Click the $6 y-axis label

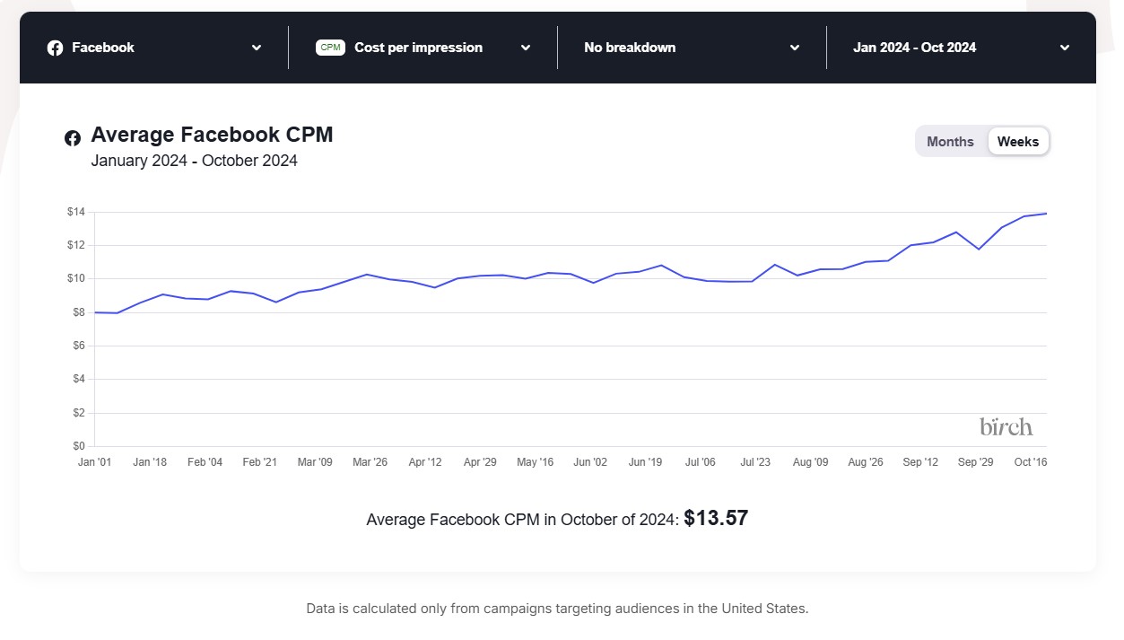[78, 346]
